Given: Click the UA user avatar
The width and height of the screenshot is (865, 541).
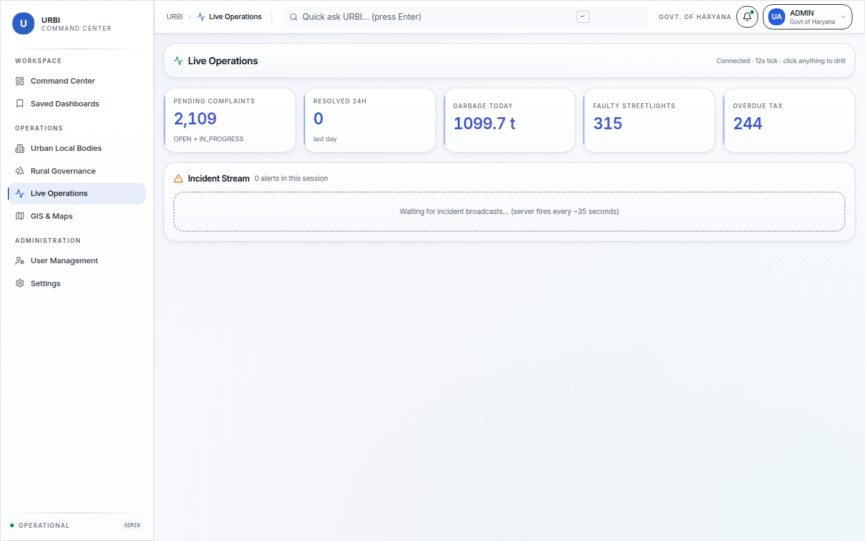Looking at the screenshot, I should [777, 17].
